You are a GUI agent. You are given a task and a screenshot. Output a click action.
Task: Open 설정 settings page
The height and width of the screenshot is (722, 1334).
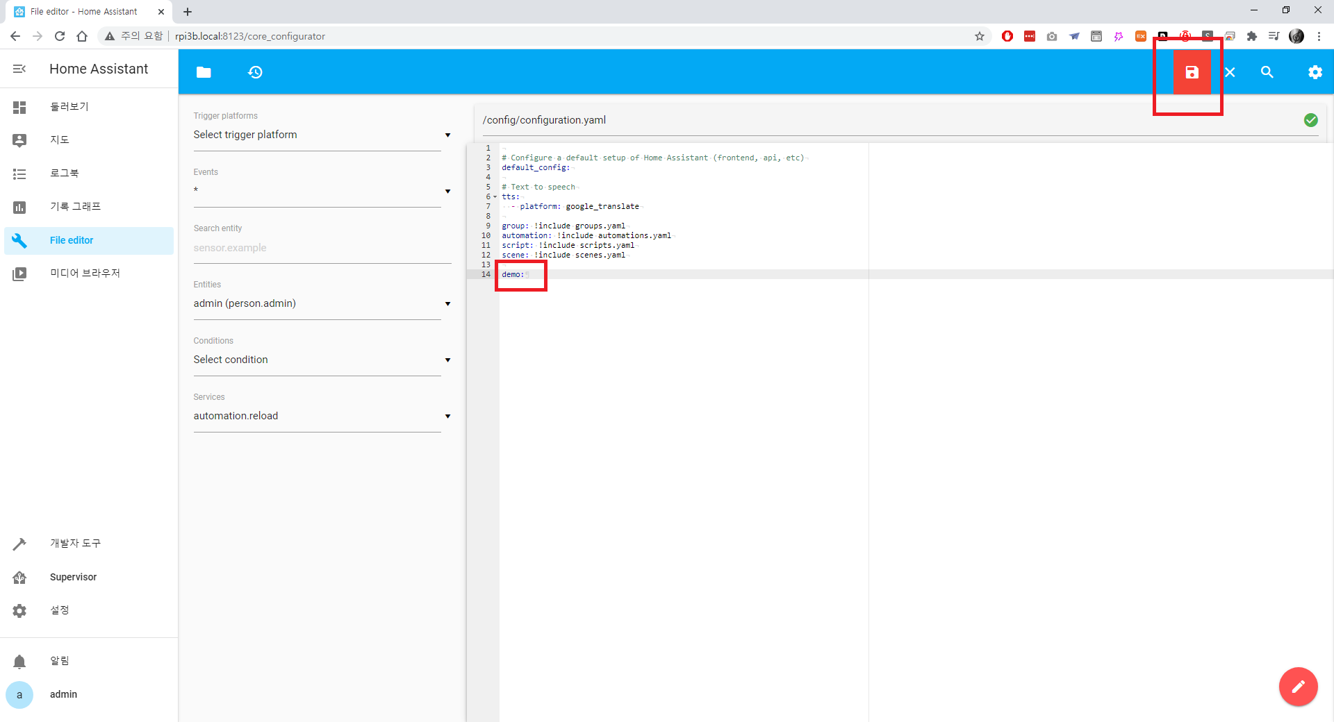pyautogui.click(x=89, y=610)
